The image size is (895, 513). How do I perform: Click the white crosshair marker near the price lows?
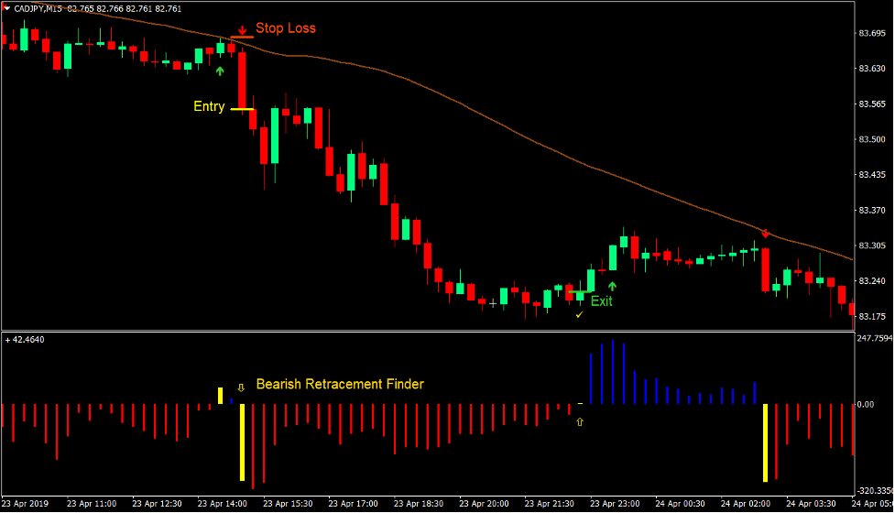[493, 303]
